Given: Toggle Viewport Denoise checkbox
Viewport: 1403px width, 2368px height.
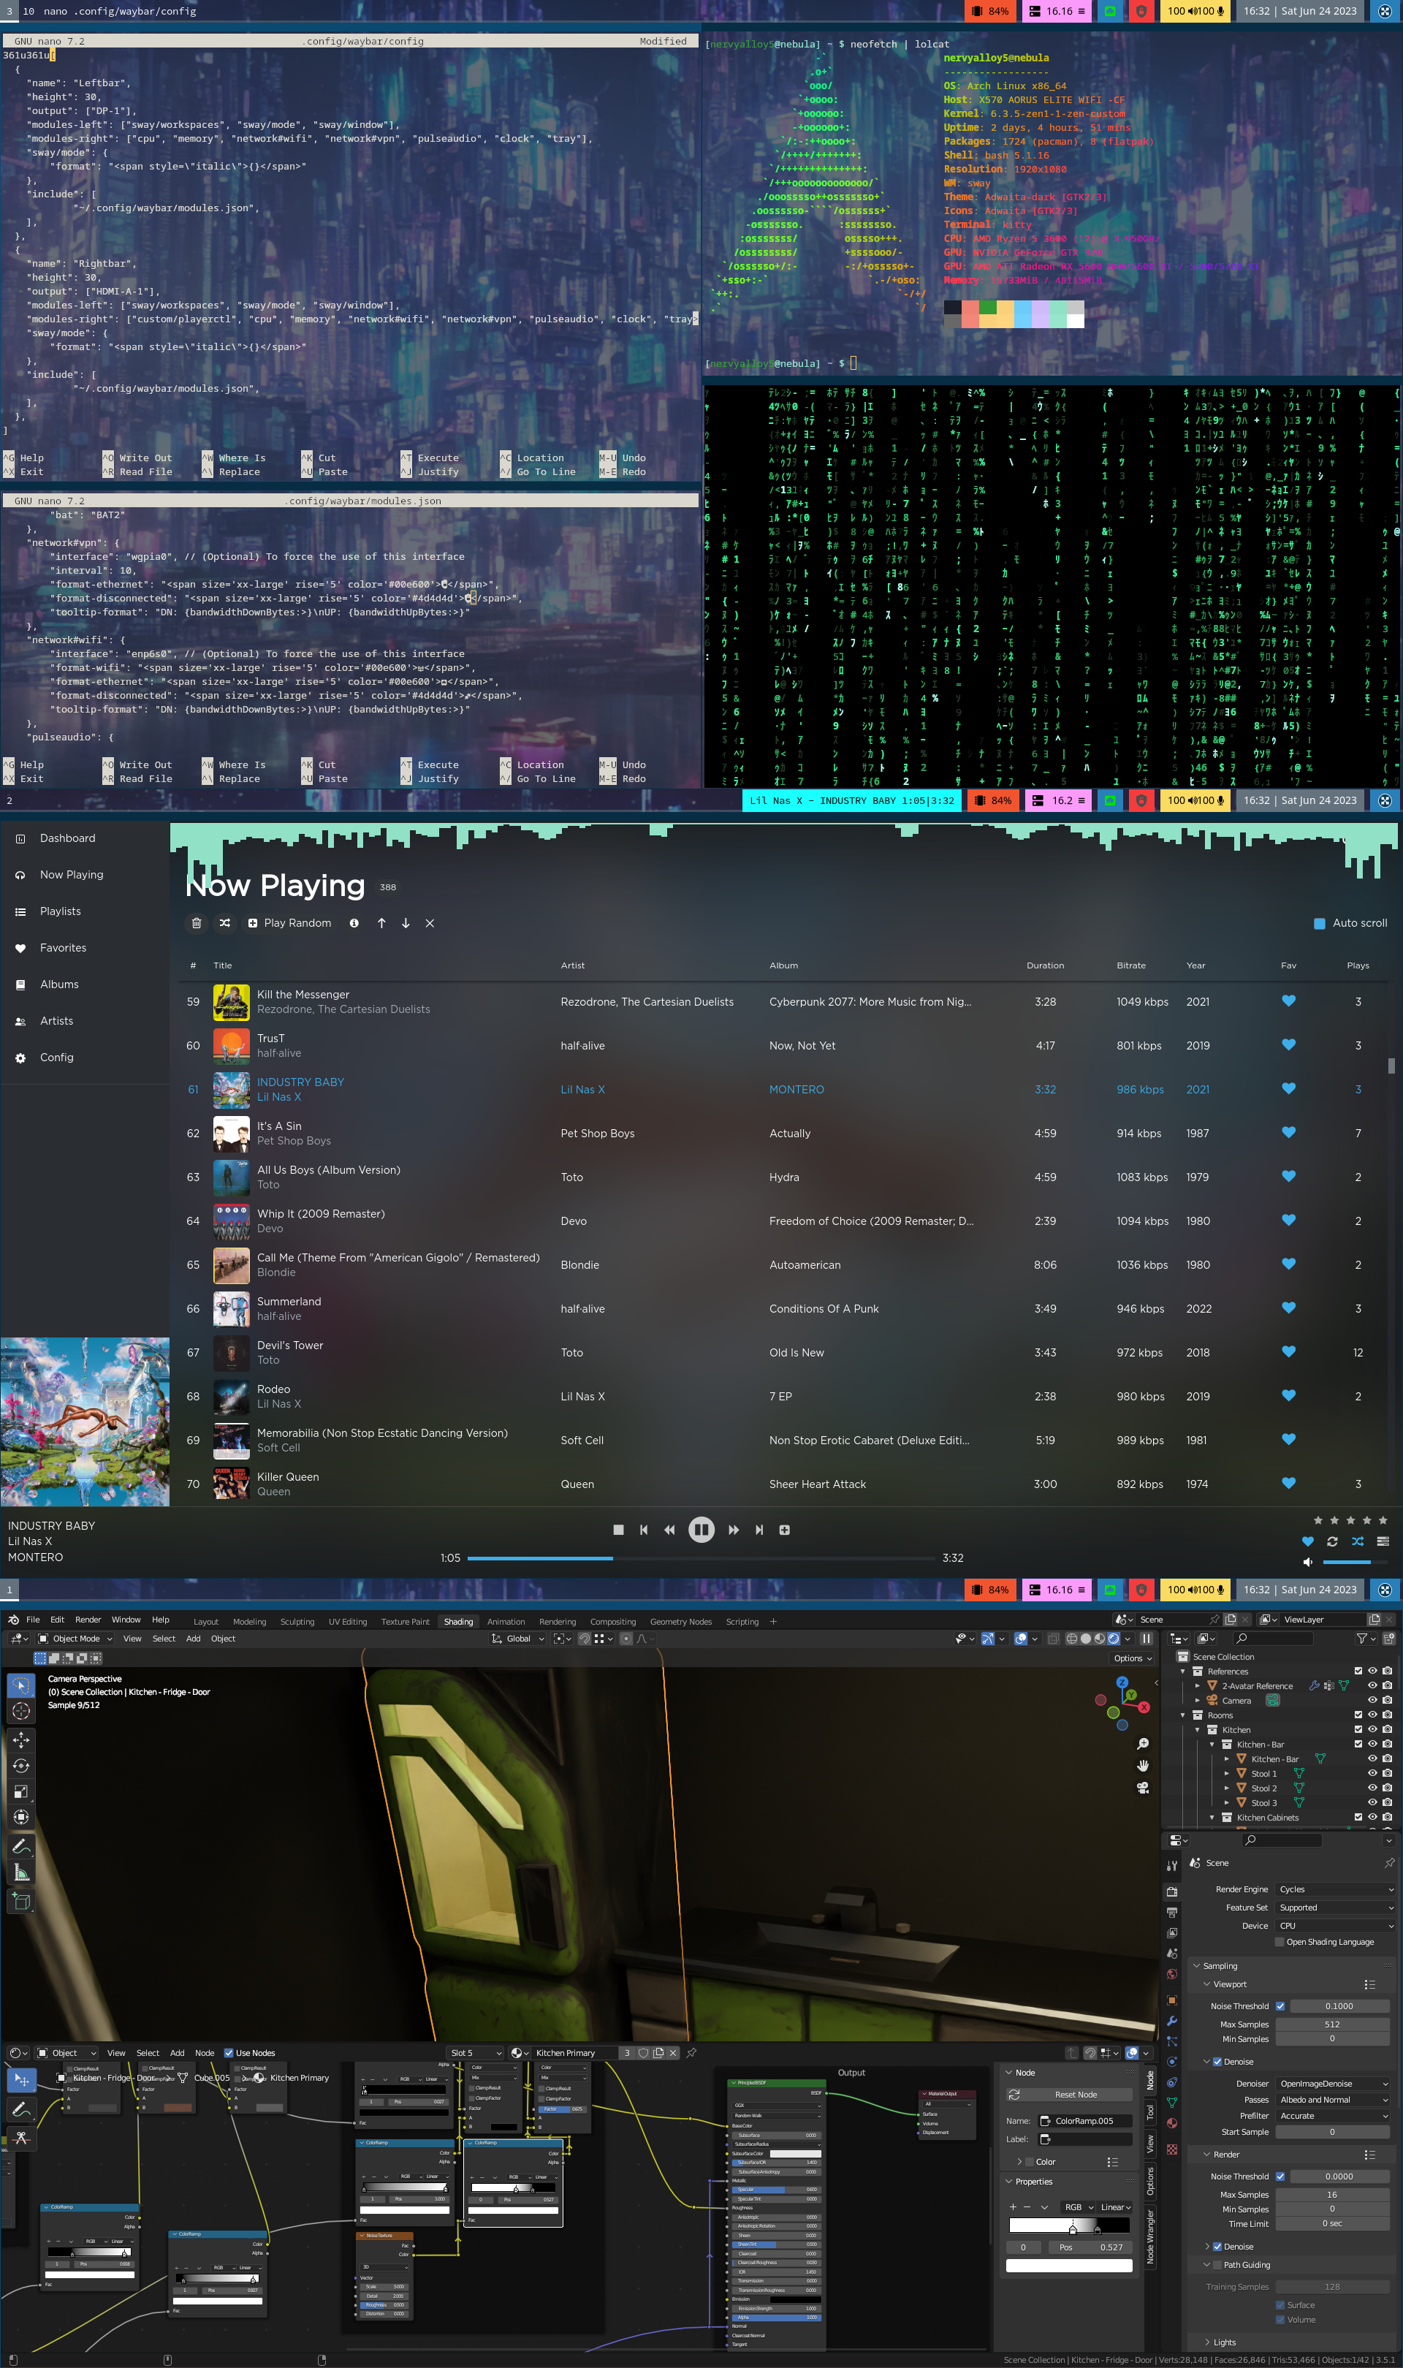Looking at the screenshot, I should [x=1217, y=2062].
